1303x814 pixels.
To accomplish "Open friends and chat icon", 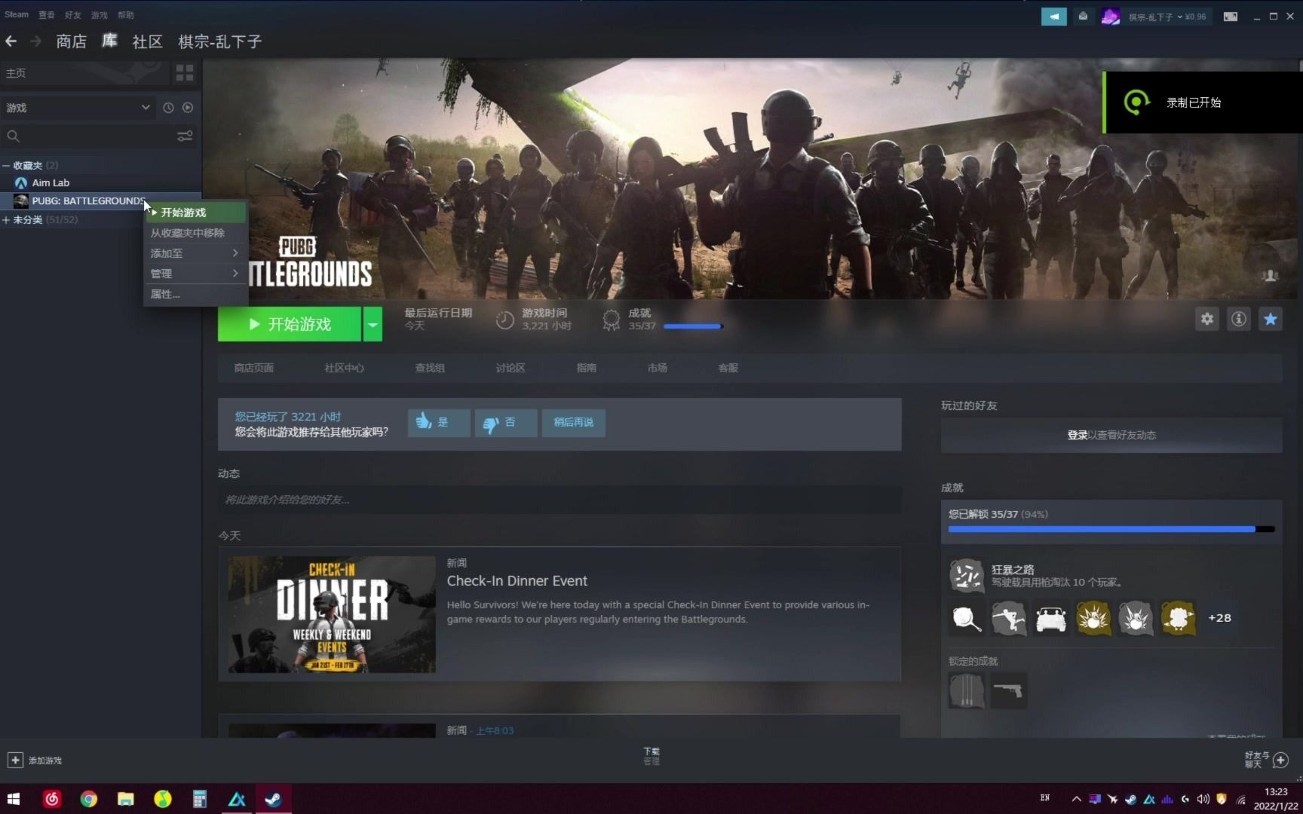I will click(x=1280, y=760).
